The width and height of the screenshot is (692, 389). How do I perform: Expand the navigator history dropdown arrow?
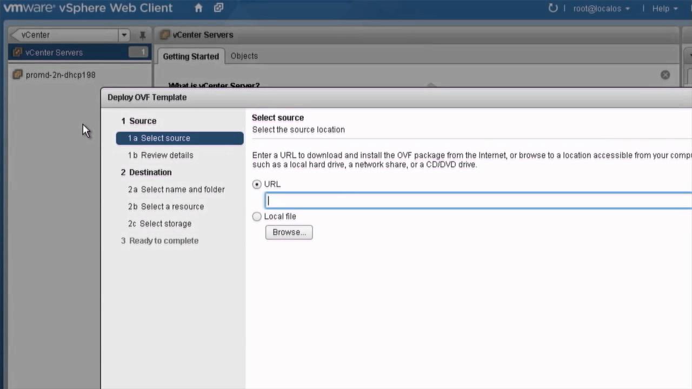tap(124, 35)
